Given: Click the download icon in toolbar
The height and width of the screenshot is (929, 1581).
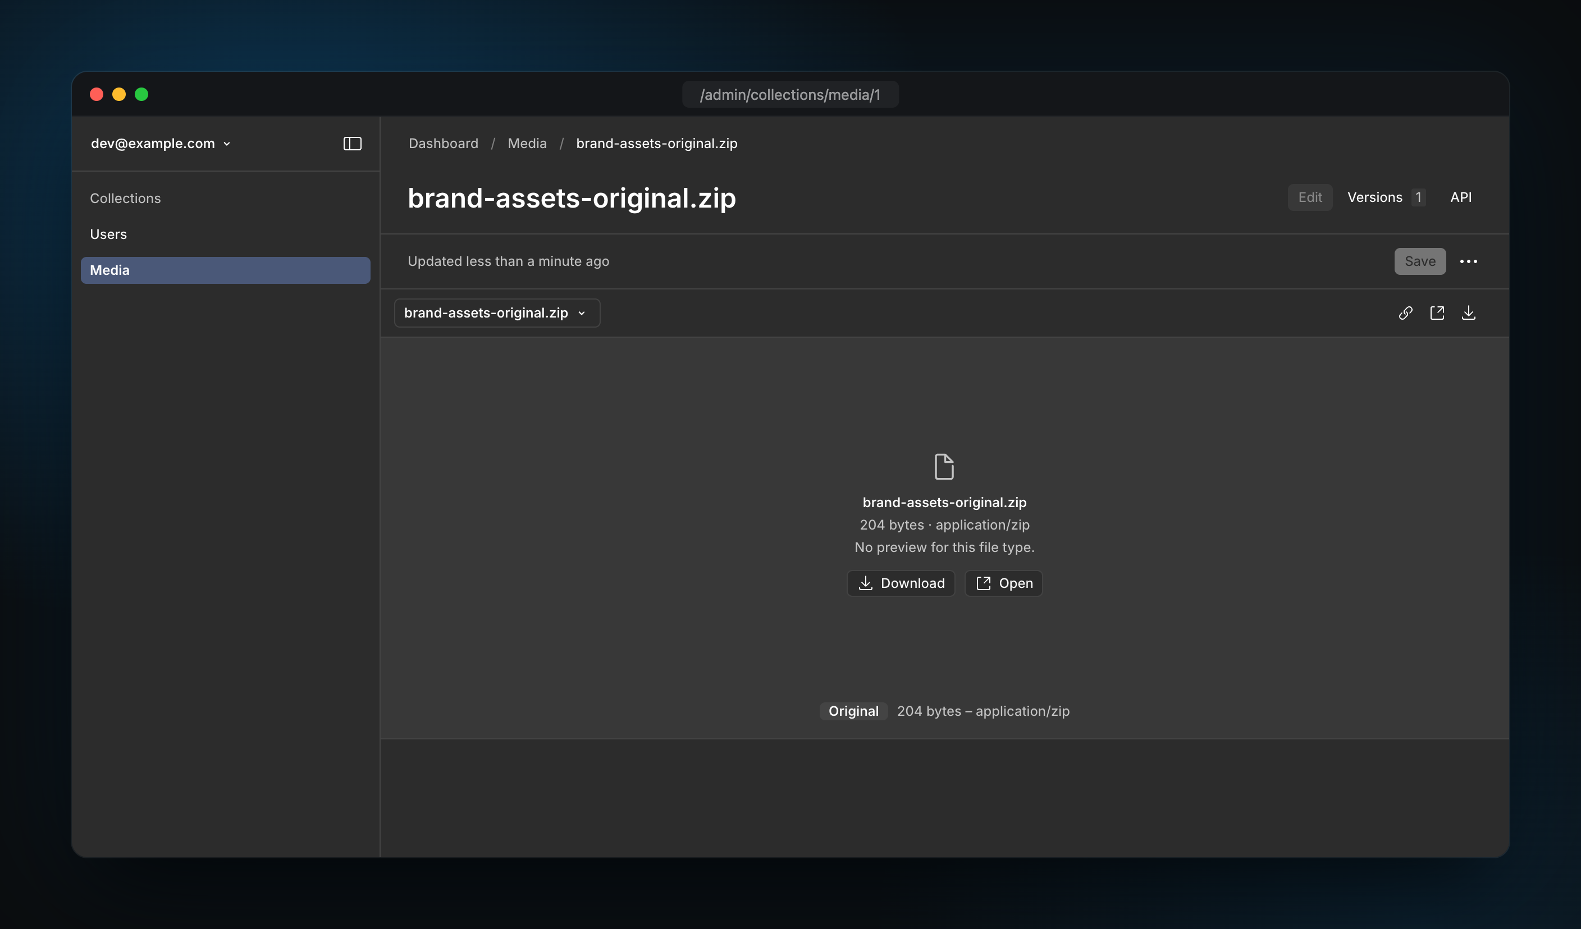Looking at the screenshot, I should click(x=1468, y=313).
